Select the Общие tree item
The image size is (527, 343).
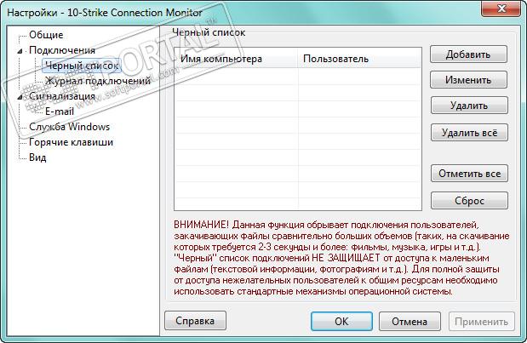46,35
